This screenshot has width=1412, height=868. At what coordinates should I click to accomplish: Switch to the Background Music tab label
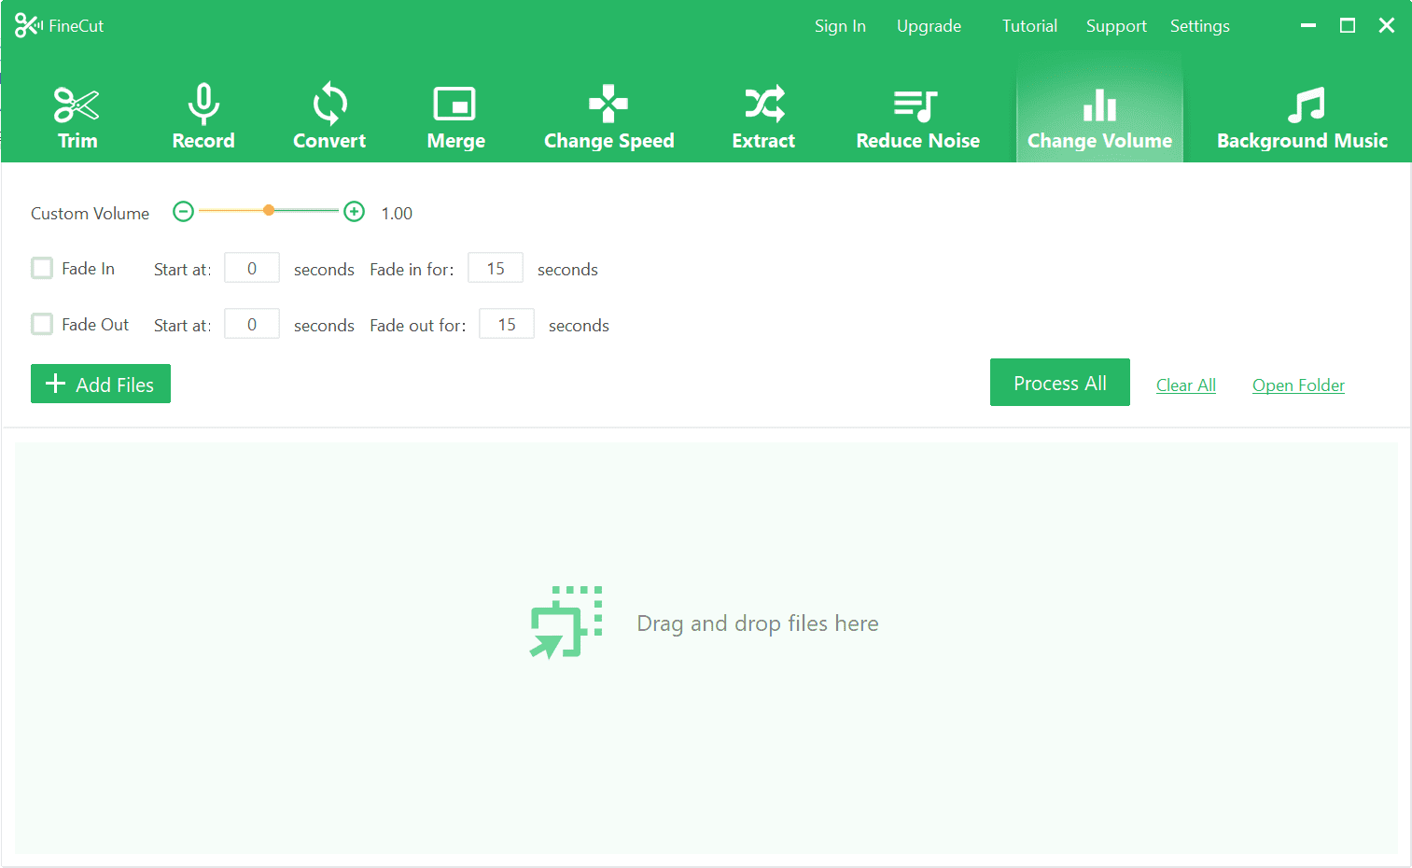coord(1303,141)
